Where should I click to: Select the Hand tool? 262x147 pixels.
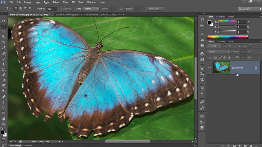pos(4,119)
